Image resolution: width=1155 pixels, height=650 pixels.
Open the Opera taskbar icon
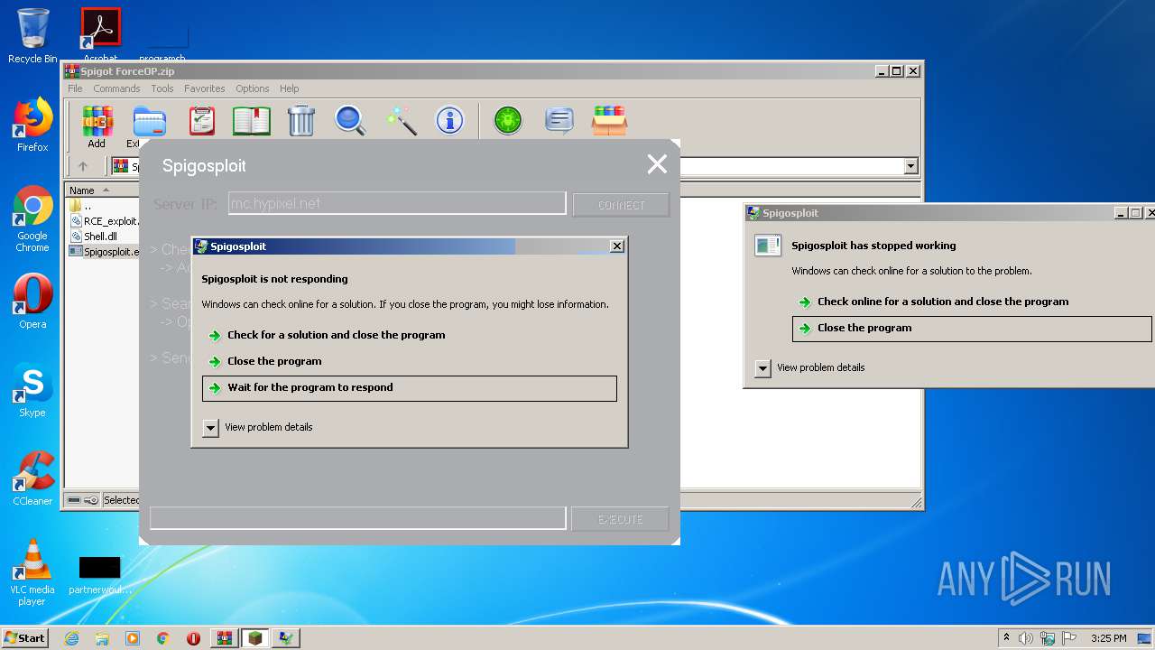click(193, 638)
